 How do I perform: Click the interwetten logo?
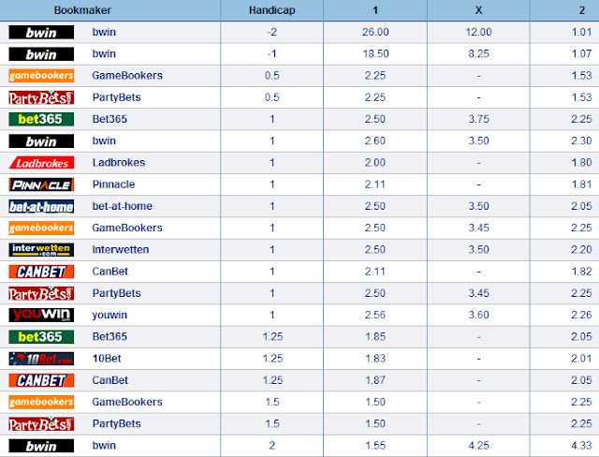point(41,249)
